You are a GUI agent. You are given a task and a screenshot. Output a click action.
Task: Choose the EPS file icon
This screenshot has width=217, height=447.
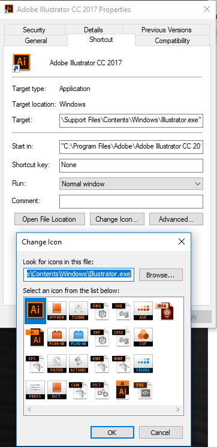(x=35, y=364)
